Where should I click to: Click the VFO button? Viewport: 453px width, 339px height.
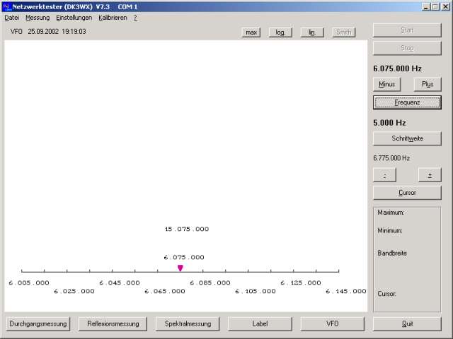click(332, 323)
